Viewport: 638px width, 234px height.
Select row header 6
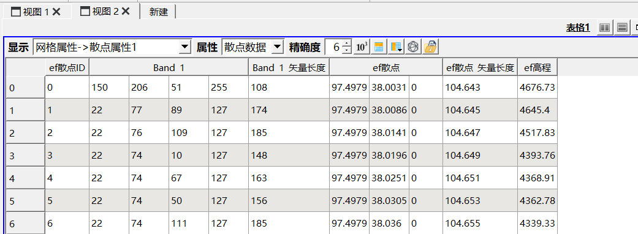tap(25, 223)
